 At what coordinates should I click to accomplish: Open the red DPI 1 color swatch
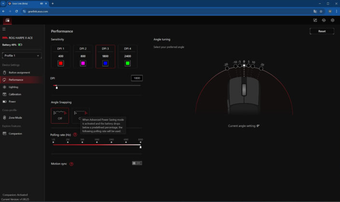click(61, 63)
